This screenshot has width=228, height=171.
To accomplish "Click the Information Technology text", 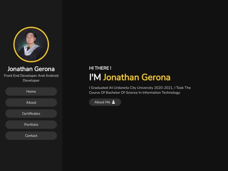I will click(161, 92).
